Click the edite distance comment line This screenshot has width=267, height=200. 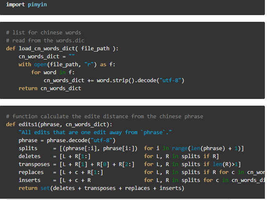105,117
